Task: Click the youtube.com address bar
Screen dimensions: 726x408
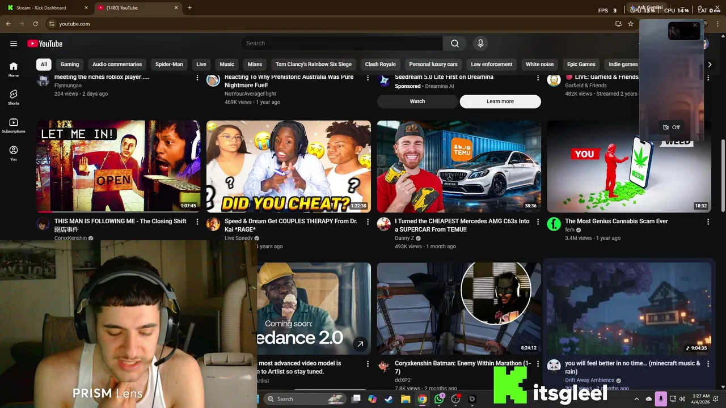Action: tap(329, 24)
